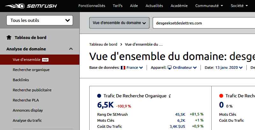This screenshot has height=130, width=255.
Task: Click the +81,5 % rank change
Action: click(x=197, y=114)
